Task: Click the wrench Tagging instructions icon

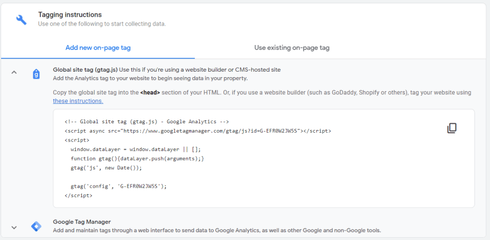Action: [x=21, y=20]
